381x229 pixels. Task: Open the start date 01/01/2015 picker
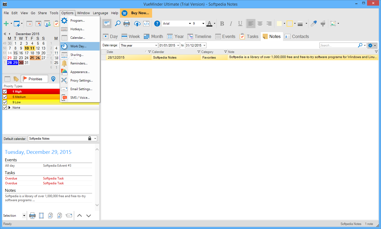(178, 45)
